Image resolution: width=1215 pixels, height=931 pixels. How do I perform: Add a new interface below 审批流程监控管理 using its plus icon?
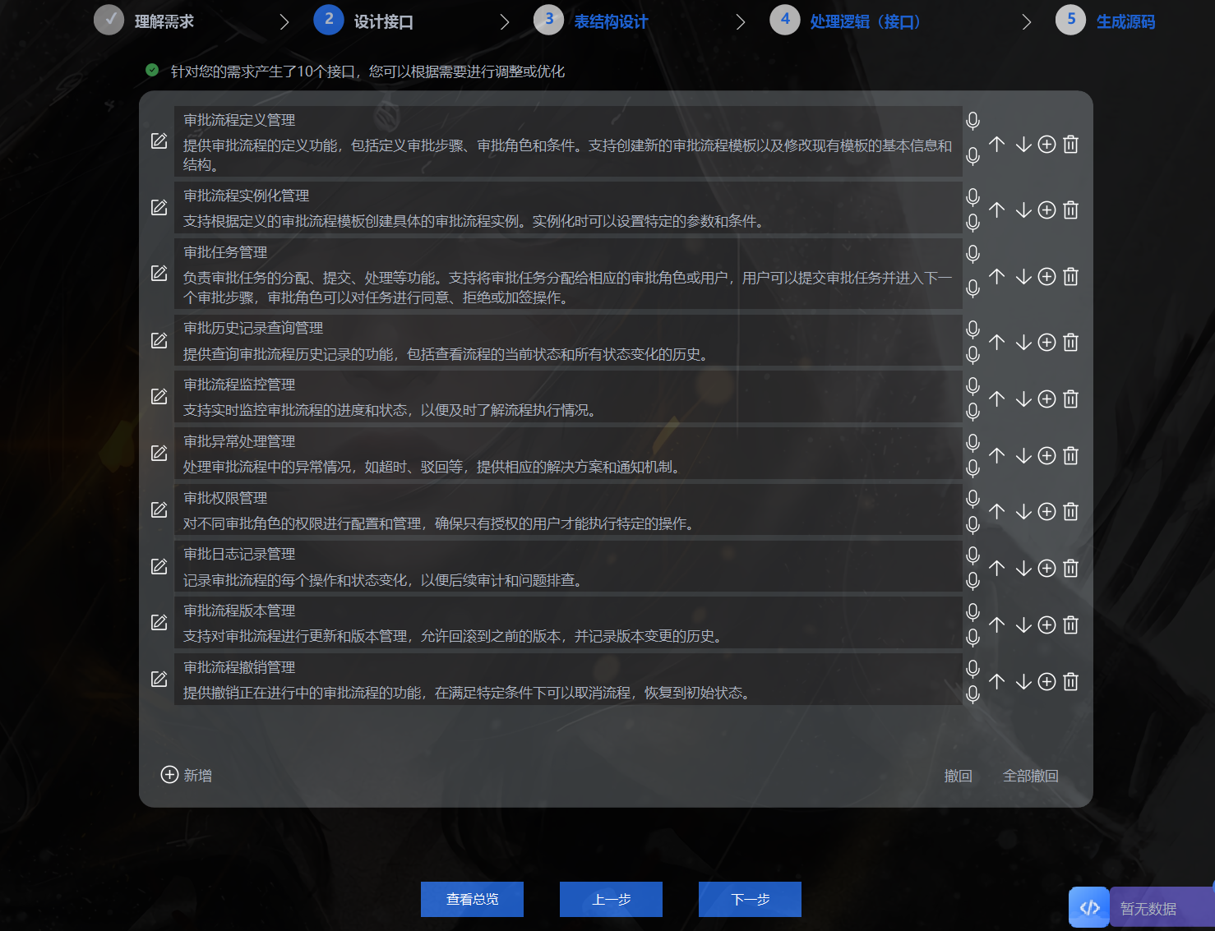click(1046, 399)
